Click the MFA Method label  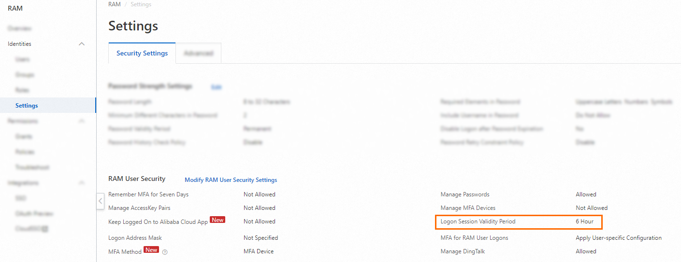(x=125, y=252)
